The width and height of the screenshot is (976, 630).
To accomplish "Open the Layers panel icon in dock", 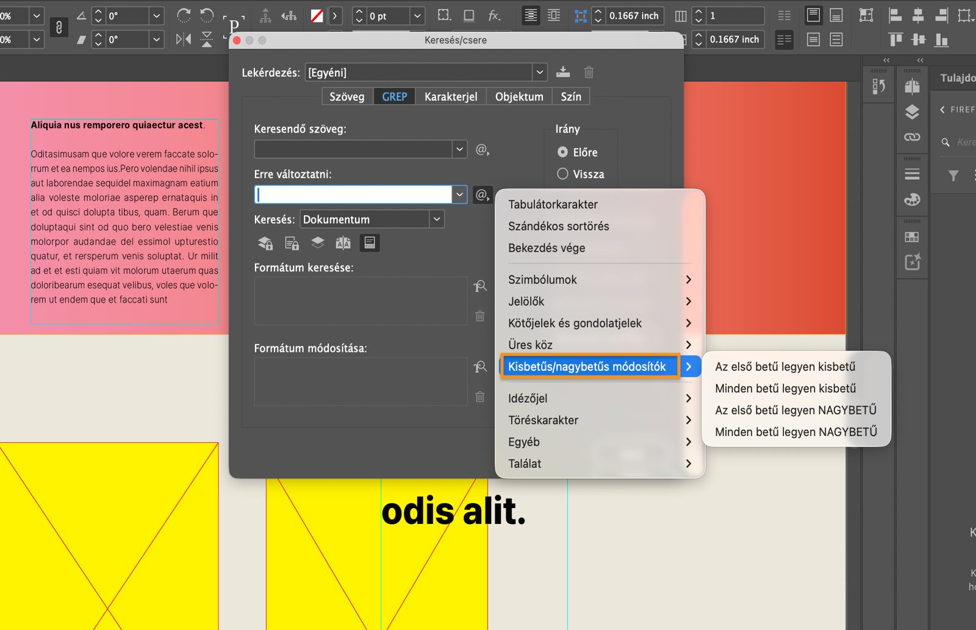I will coord(912,112).
